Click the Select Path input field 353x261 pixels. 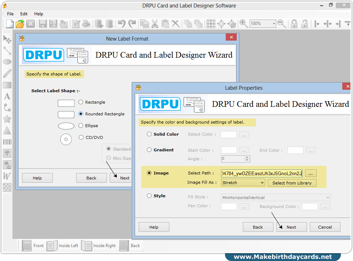[262, 173]
